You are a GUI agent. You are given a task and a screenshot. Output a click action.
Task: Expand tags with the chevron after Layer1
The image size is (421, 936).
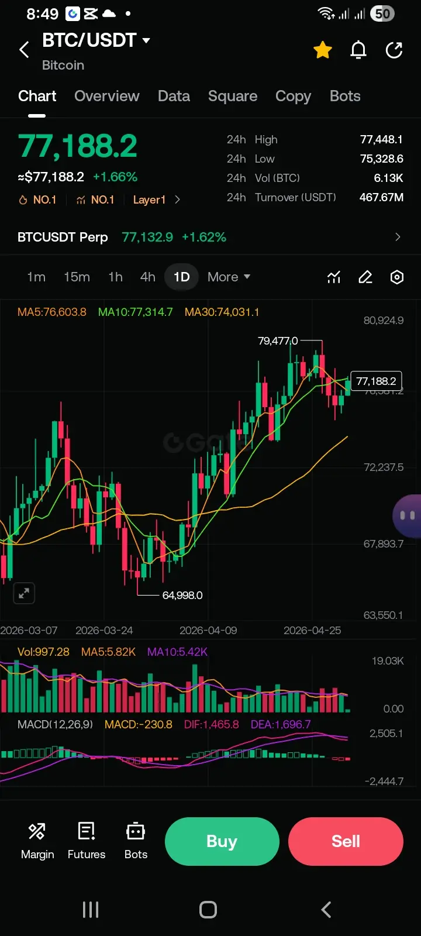177,199
